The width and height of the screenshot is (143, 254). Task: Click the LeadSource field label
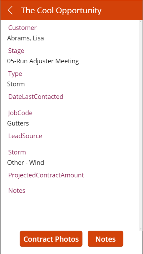(x=25, y=136)
